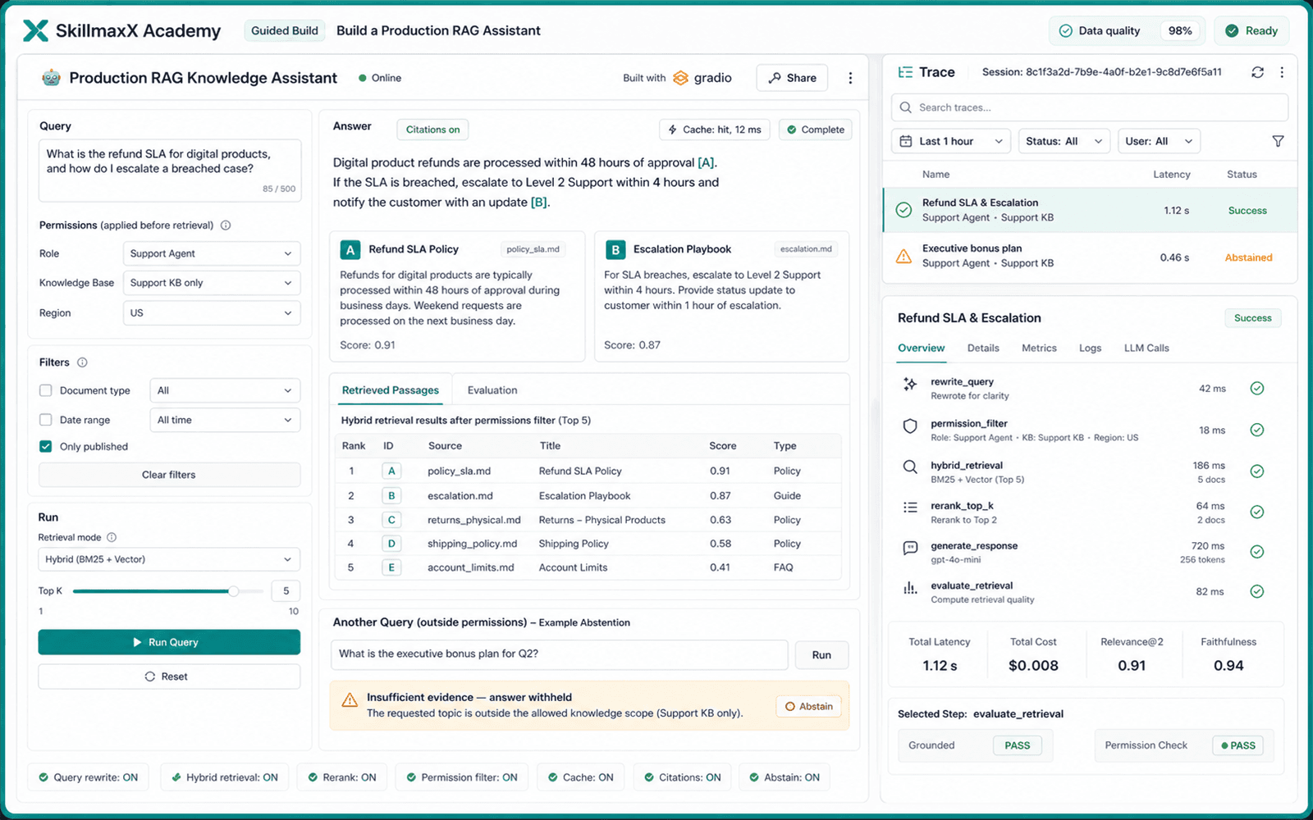Open the Document type All dropdown

point(225,390)
